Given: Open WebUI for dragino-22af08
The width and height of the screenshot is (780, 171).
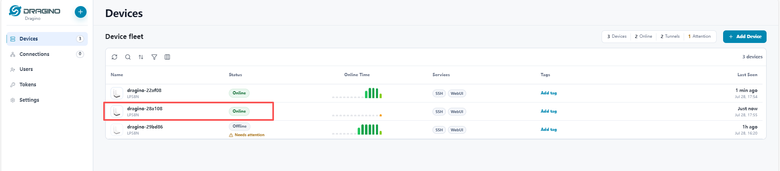Looking at the screenshot, I should (x=457, y=94).
